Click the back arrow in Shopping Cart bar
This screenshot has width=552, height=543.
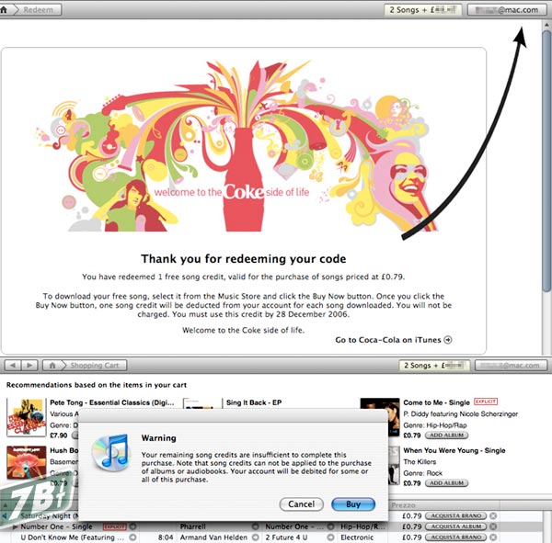(x=14, y=366)
